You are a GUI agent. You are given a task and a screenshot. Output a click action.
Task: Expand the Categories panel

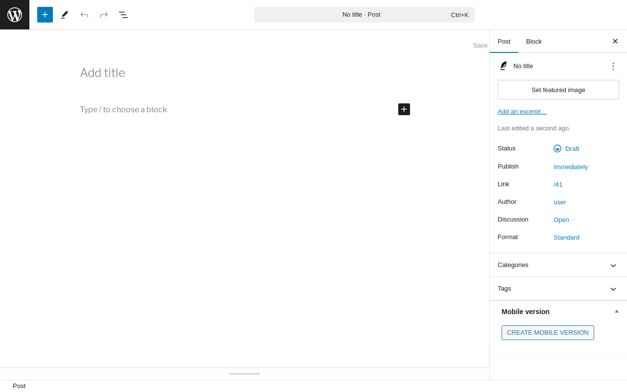pyautogui.click(x=558, y=265)
